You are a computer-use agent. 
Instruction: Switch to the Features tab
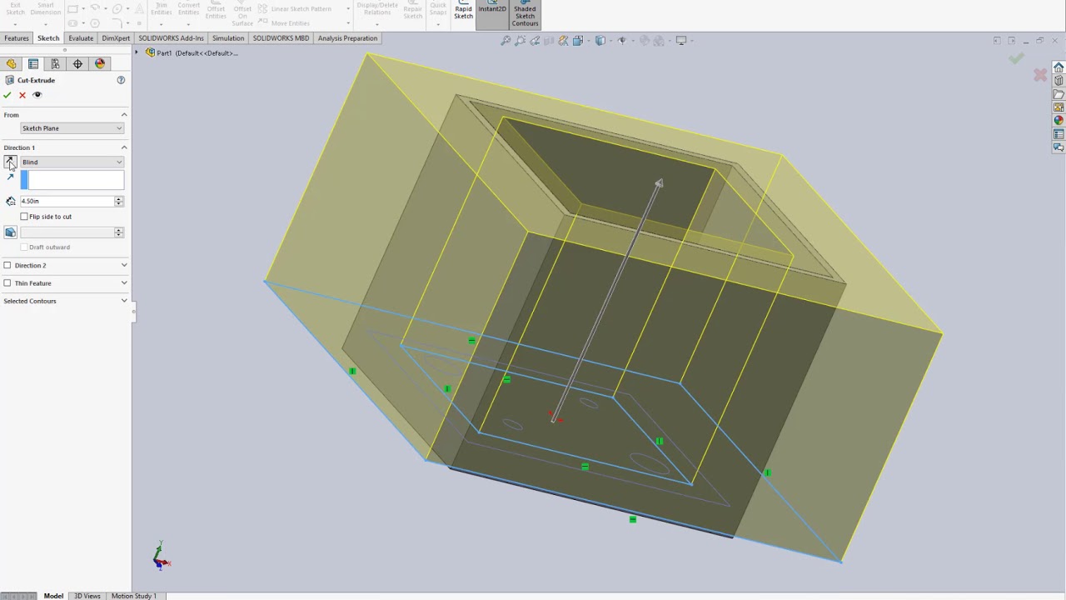[x=17, y=38]
